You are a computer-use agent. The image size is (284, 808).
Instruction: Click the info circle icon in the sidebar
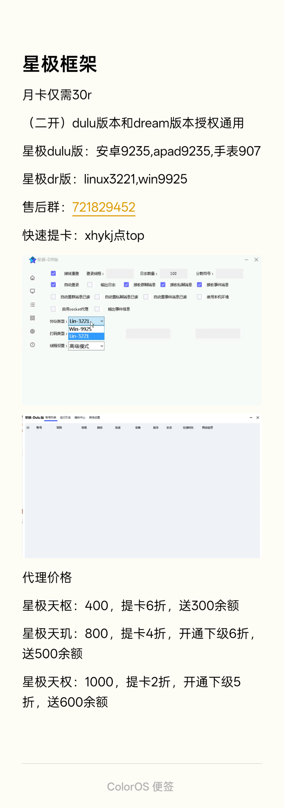pos(32,345)
